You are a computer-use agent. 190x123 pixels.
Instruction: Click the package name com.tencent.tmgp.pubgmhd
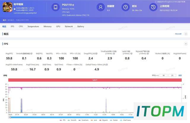point(25,13)
